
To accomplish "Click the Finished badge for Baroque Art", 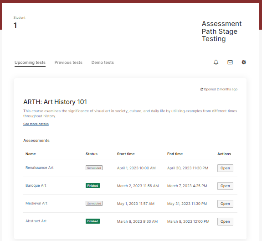I will [x=93, y=186].
